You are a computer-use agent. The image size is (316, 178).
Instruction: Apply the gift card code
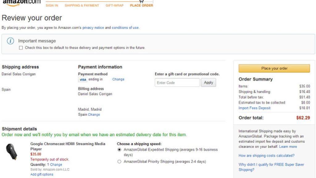(x=208, y=83)
